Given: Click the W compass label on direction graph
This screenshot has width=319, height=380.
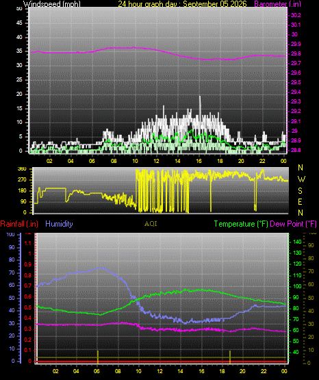Looking at the screenshot, I should click(301, 179).
